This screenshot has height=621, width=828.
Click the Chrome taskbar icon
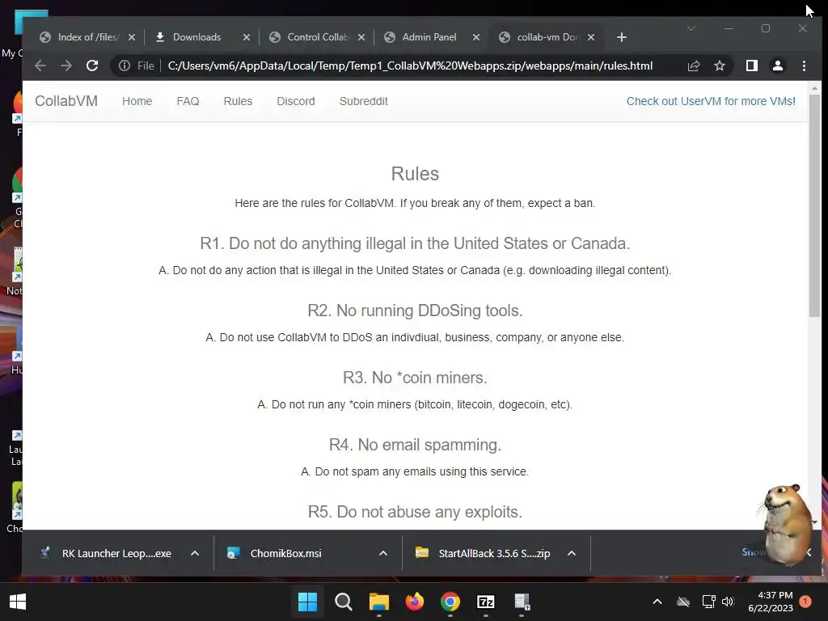click(x=450, y=602)
